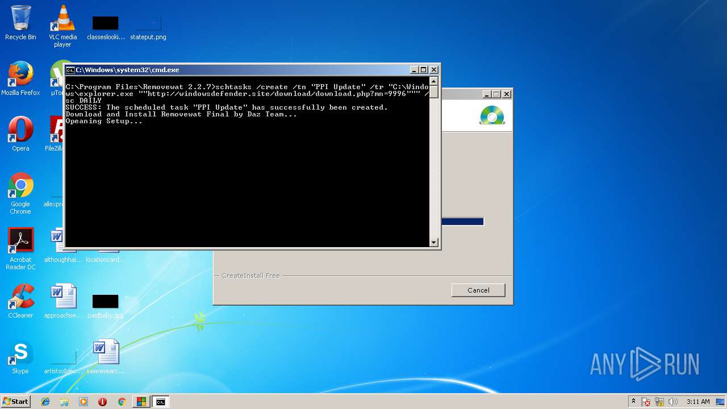Select approachse... Word document on desktop
The height and width of the screenshot is (409, 727).
coord(63,301)
